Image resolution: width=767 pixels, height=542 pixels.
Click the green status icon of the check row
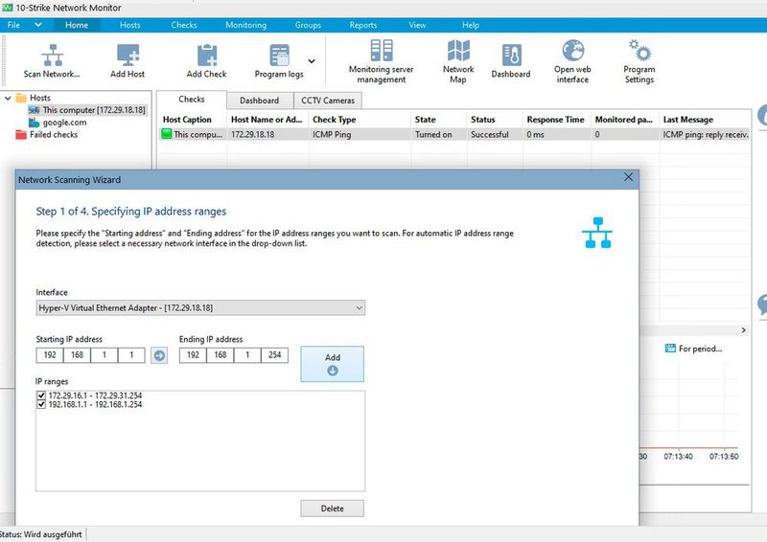pyautogui.click(x=166, y=133)
